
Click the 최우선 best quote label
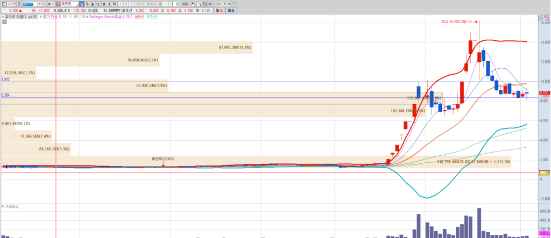[126, 11]
